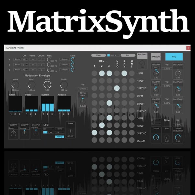The width and height of the screenshot is (195, 195).
Task: Click the Filter Vel 0.00 % field
Action: click(178, 124)
